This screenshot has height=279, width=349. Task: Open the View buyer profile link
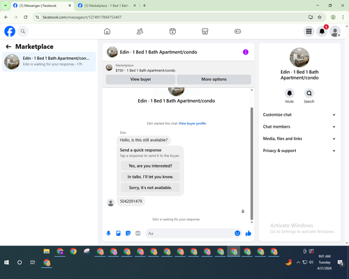click(x=192, y=123)
